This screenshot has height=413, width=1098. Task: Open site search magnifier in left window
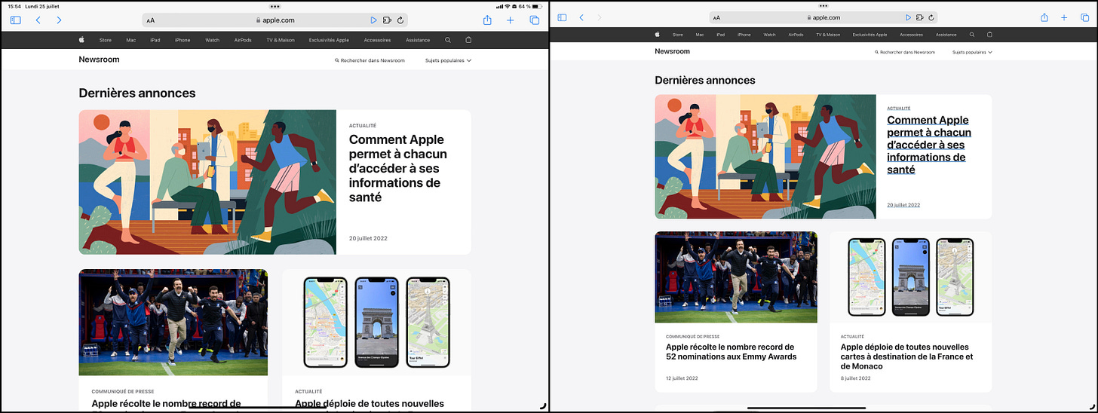coord(448,40)
